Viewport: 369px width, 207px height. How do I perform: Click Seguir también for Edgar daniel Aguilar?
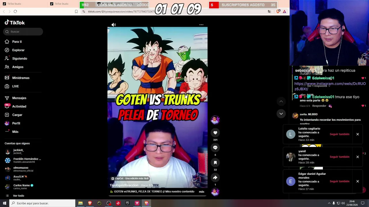[x=339, y=181]
